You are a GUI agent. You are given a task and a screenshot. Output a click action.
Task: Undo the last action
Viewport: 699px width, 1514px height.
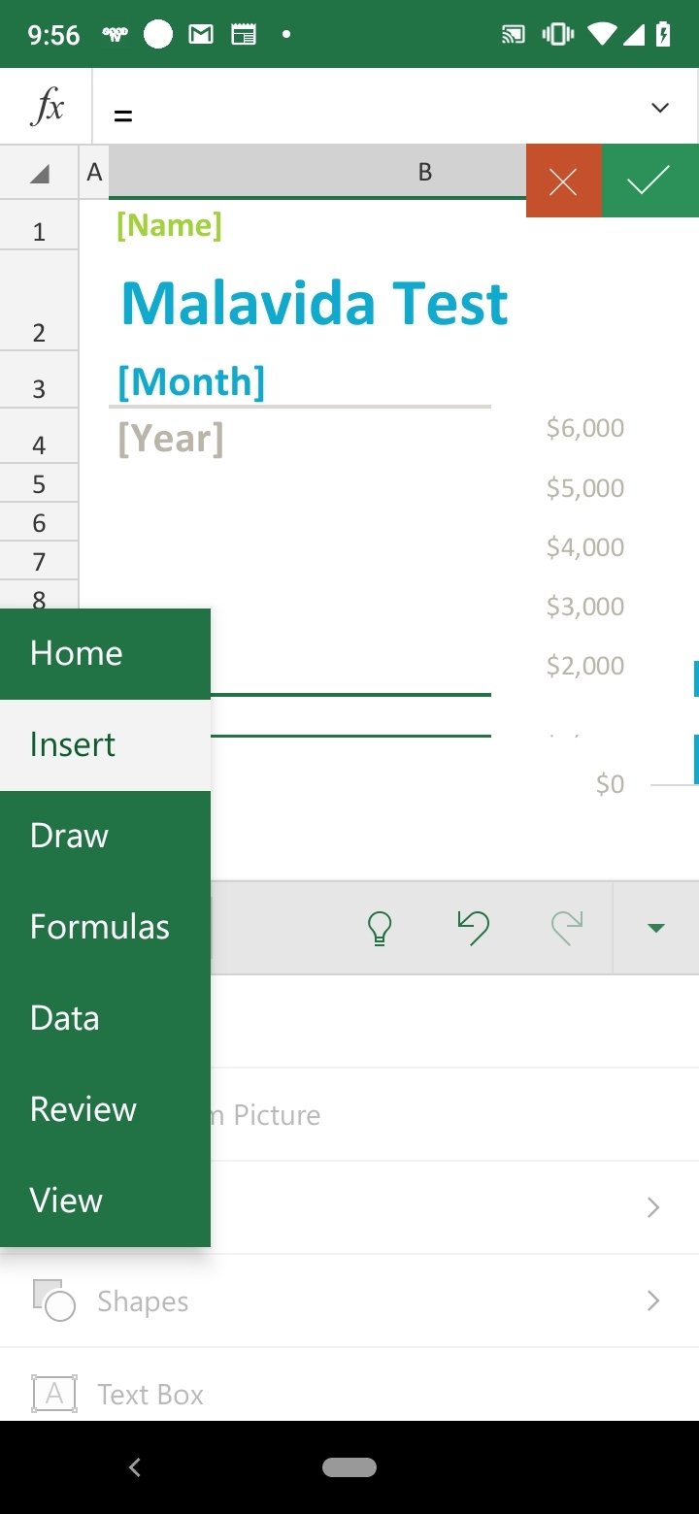point(474,928)
